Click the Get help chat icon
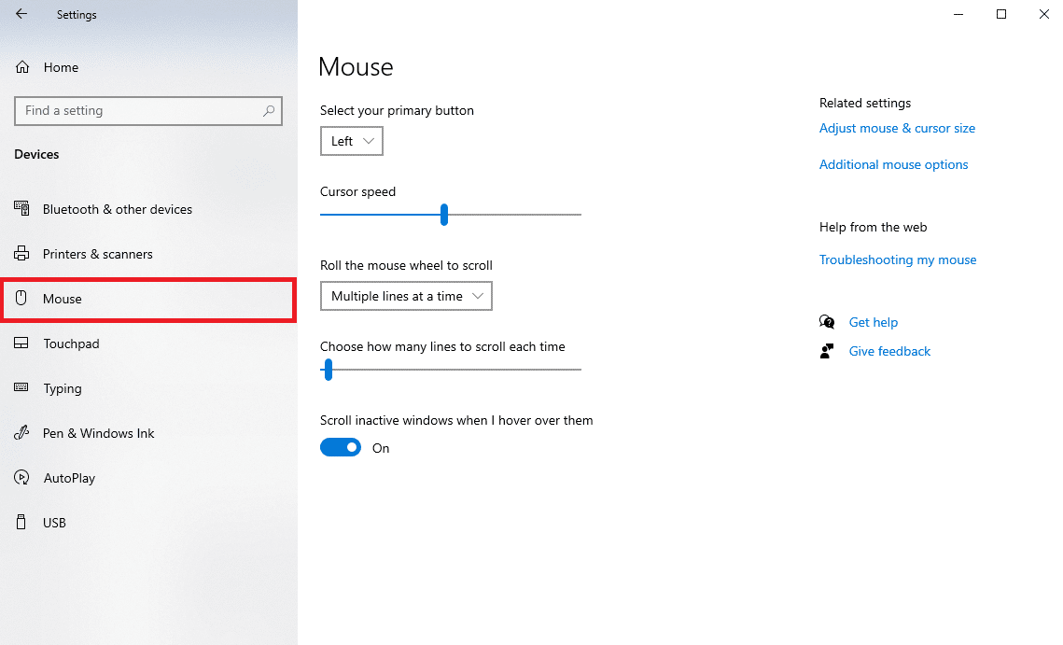 point(826,321)
